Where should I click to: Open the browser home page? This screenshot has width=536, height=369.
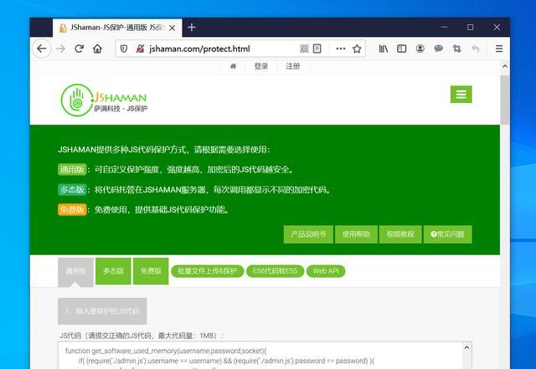pyautogui.click(x=97, y=49)
